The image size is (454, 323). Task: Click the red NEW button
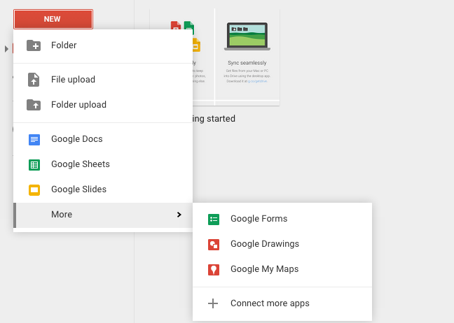53,19
